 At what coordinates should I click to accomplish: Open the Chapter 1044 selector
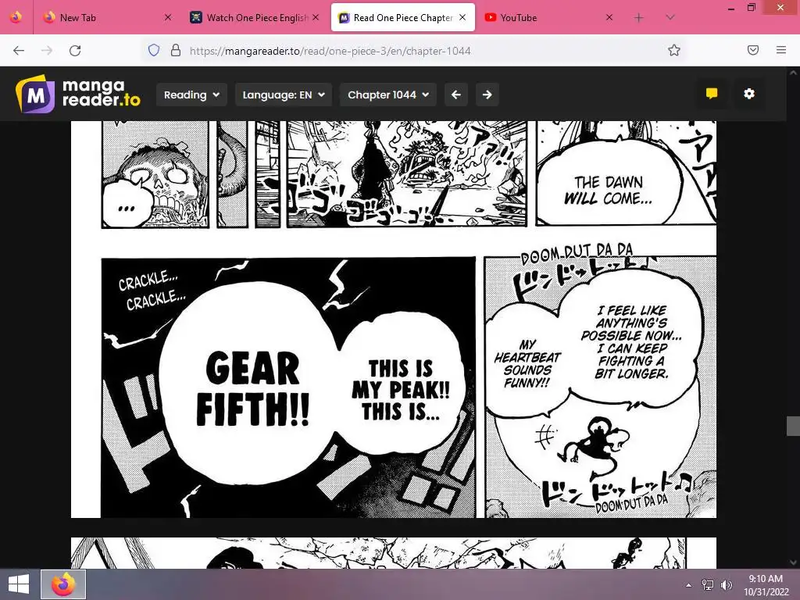coord(388,95)
